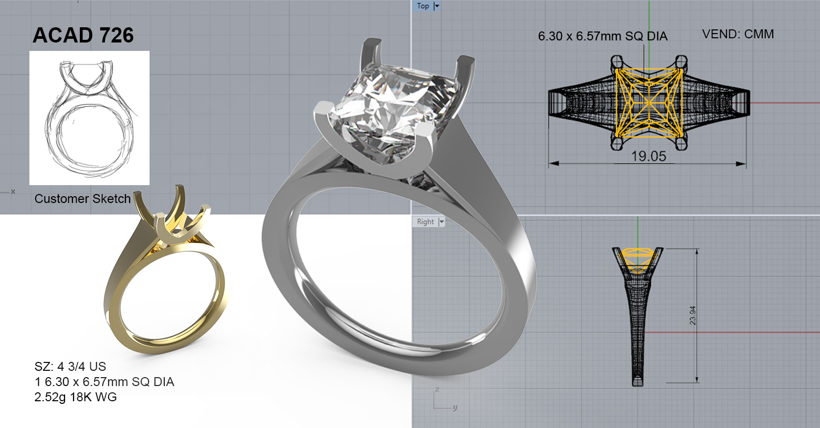The width and height of the screenshot is (820, 428).
Task: Click the "ACAD 726" title text
Action: point(83,35)
